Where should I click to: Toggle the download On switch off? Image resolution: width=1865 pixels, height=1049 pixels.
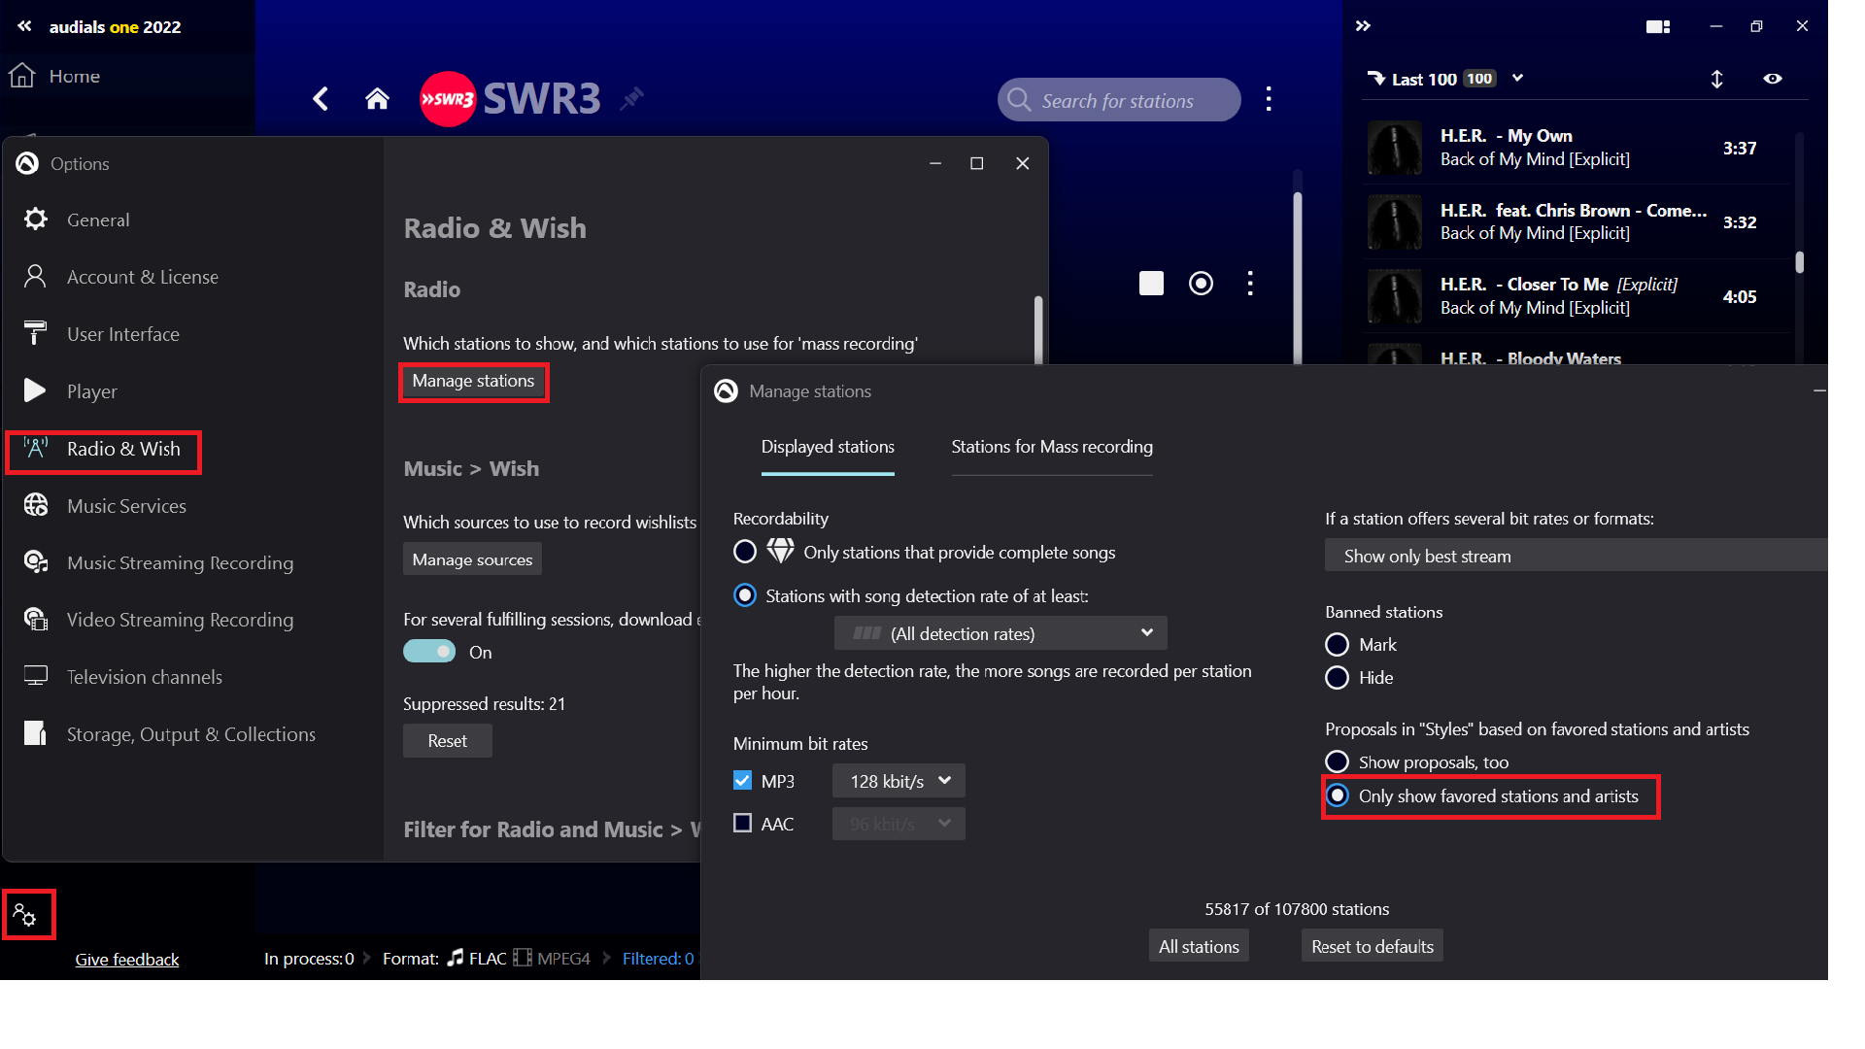429,652
